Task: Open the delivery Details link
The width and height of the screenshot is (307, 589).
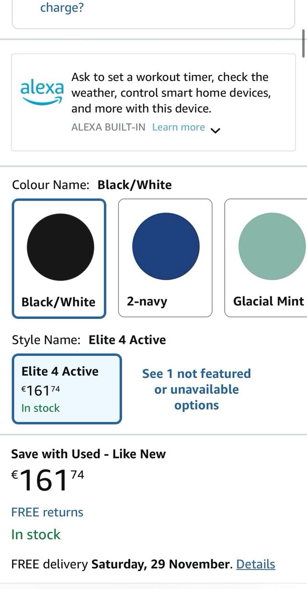Action: 256,564
